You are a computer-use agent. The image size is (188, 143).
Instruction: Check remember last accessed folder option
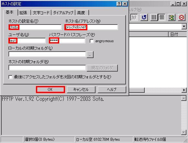(11, 77)
